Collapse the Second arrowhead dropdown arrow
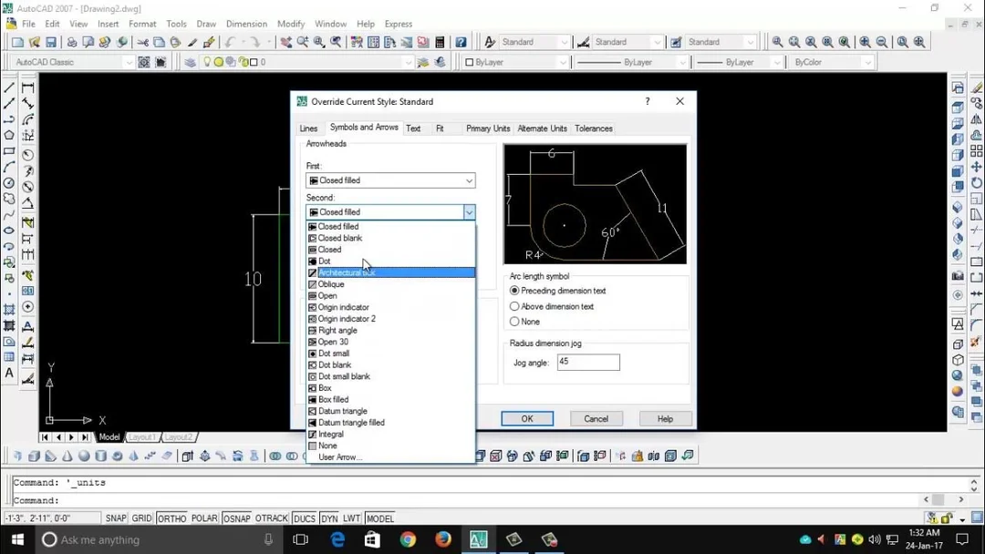This screenshot has height=554, width=985. [x=469, y=212]
